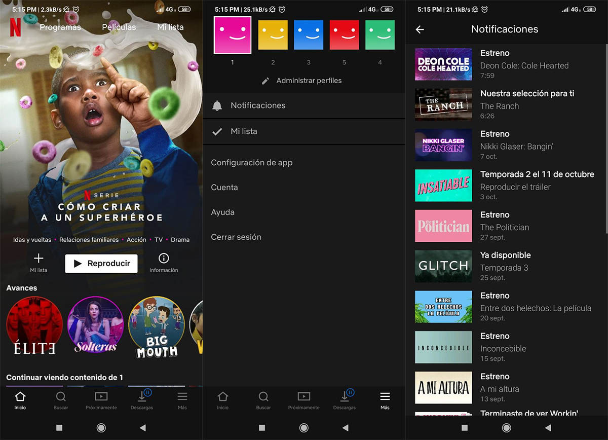
Task: Select yellow profile 2 avatar
Action: coord(273,35)
